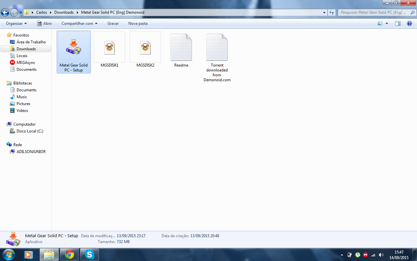
Task: Open Downloads in the Favoritos list
Action: click(26, 49)
